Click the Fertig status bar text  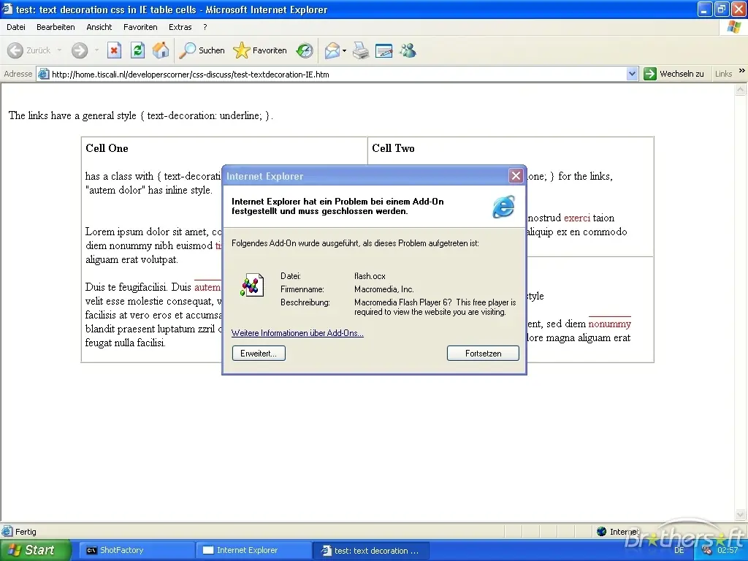point(26,532)
